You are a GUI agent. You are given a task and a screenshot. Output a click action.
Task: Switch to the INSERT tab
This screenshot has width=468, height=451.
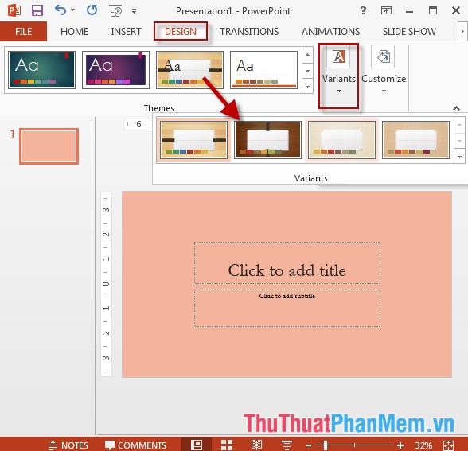point(126,31)
